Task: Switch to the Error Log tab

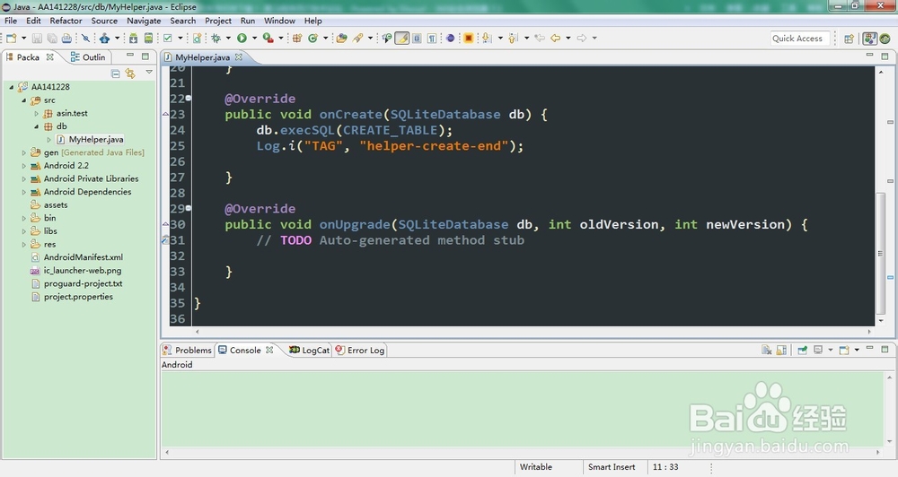Action: tap(360, 350)
